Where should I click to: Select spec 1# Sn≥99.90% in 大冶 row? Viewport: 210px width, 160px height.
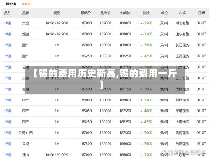[57, 23]
